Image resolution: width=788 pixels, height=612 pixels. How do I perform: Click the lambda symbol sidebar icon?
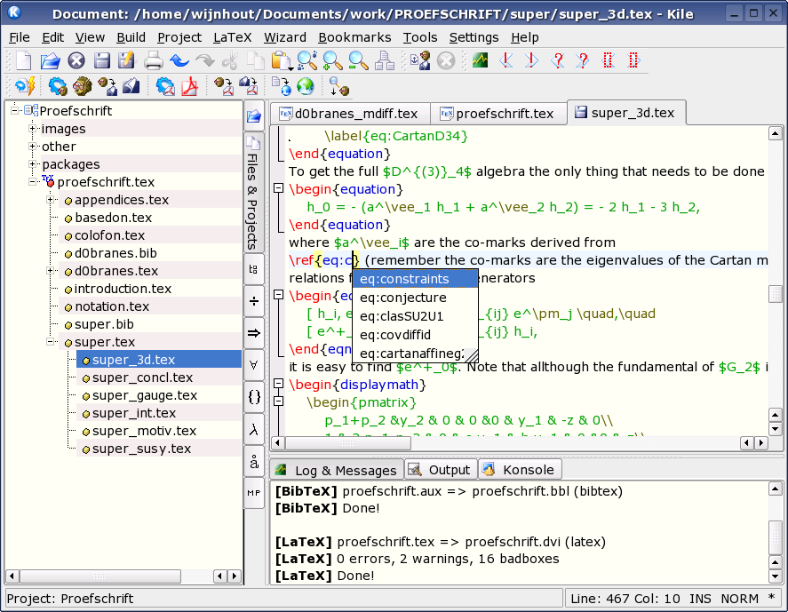[254, 430]
